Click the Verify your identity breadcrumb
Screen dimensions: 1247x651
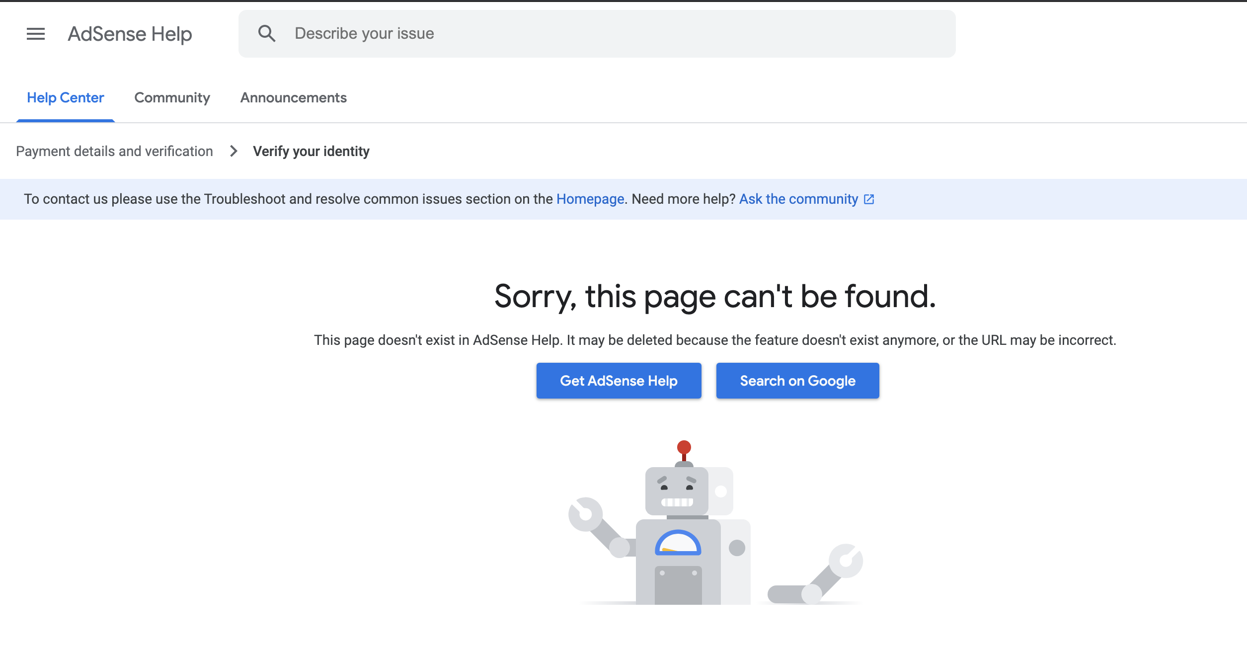312,151
